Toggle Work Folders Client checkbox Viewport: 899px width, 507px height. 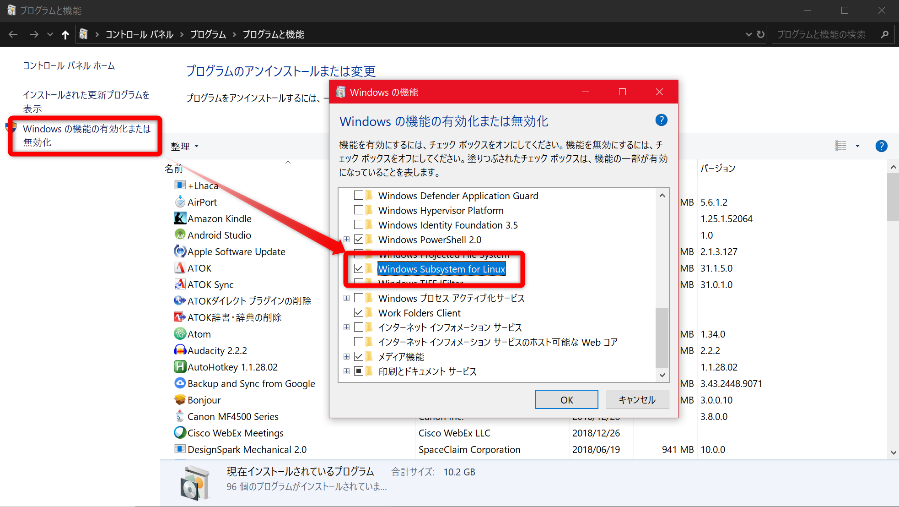pos(359,313)
